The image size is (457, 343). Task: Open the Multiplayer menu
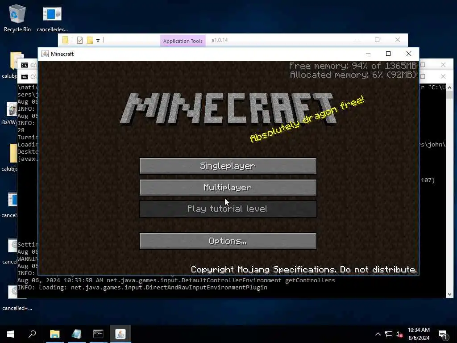pyautogui.click(x=228, y=187)
